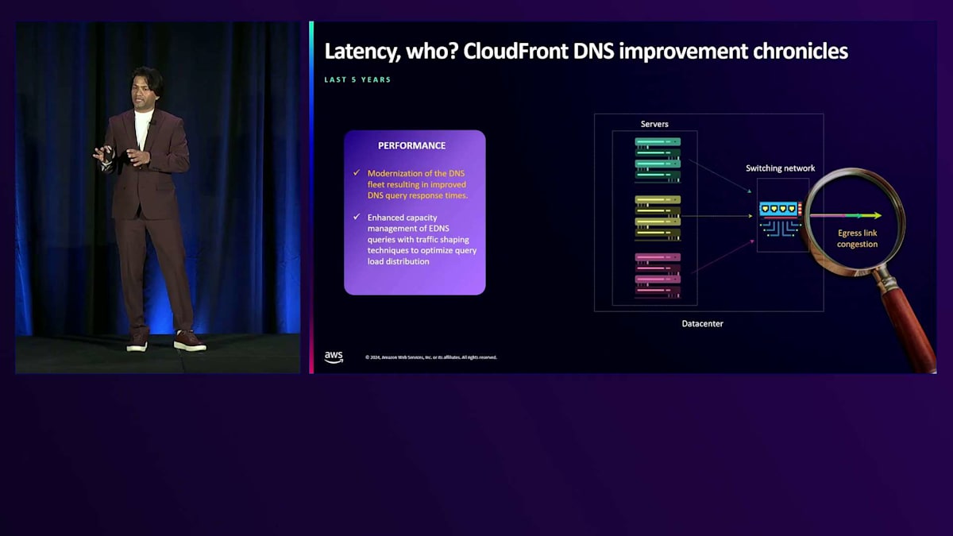Click the 'Switching network' label
The height and width of the screenshot is (536, 953).
pos(780,168)
